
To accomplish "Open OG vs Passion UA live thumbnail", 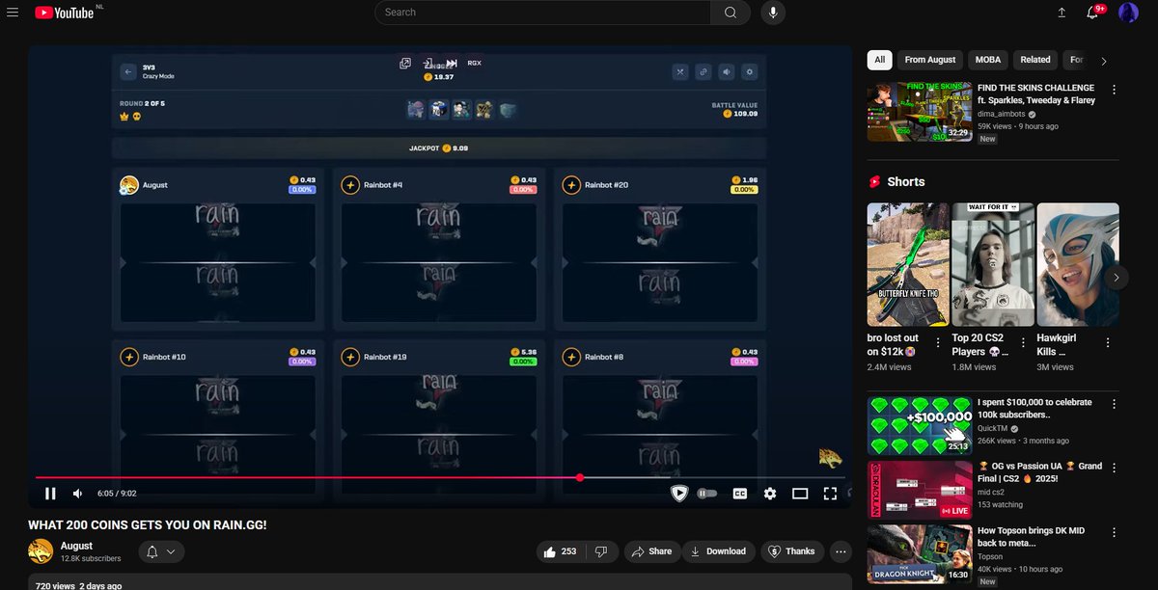I will click(920, 489).
